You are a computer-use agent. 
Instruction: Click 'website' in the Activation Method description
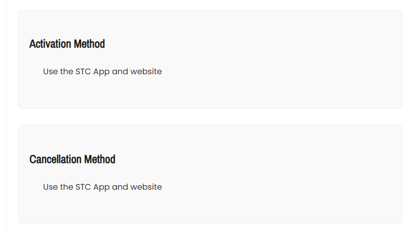point(146,72)
